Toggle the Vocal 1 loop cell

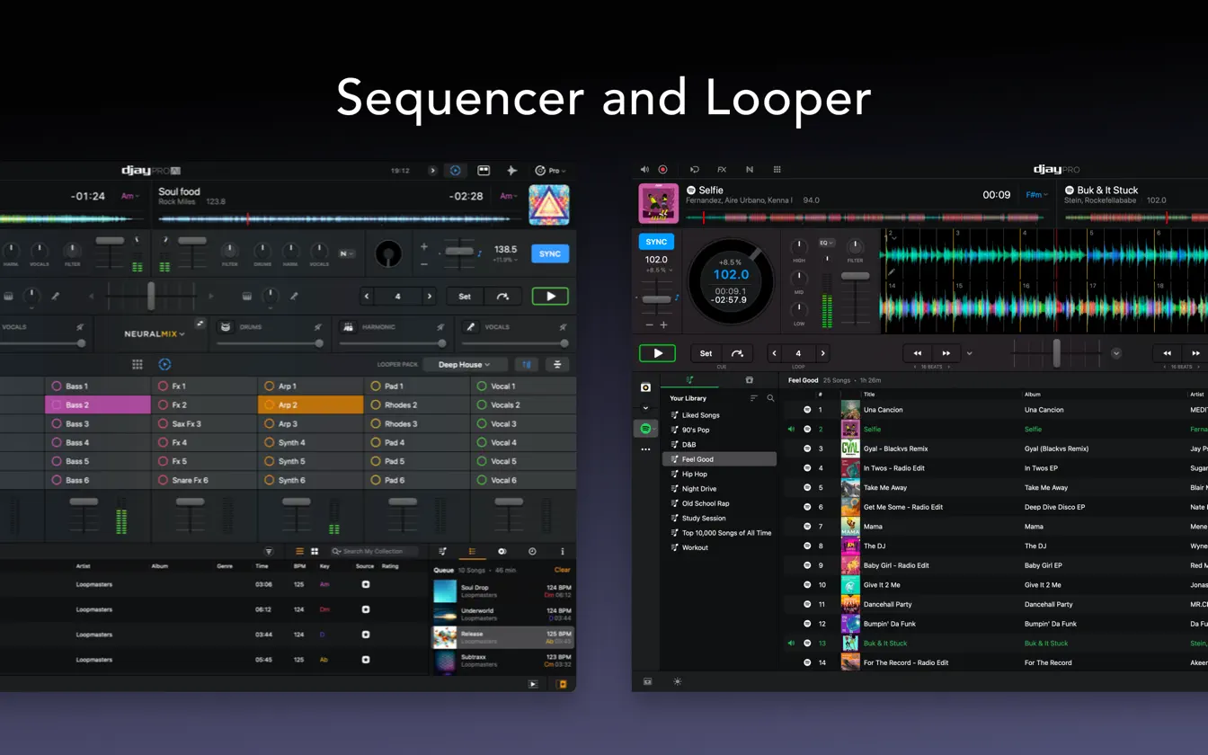(x=523, y=386)
